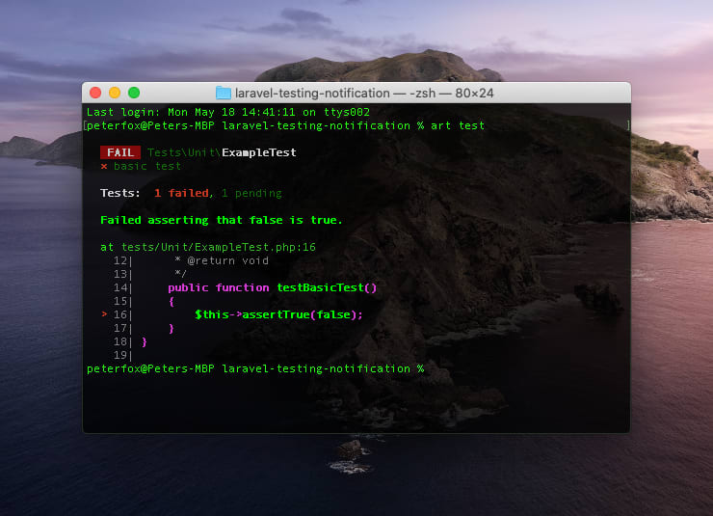Viewport: 713px width, 516px height.
Task: Click the '*/' comment end on line 13
Action: (x=180, y=274)
